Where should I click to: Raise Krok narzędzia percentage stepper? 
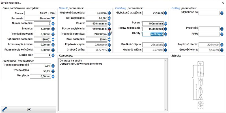[109, 39]
